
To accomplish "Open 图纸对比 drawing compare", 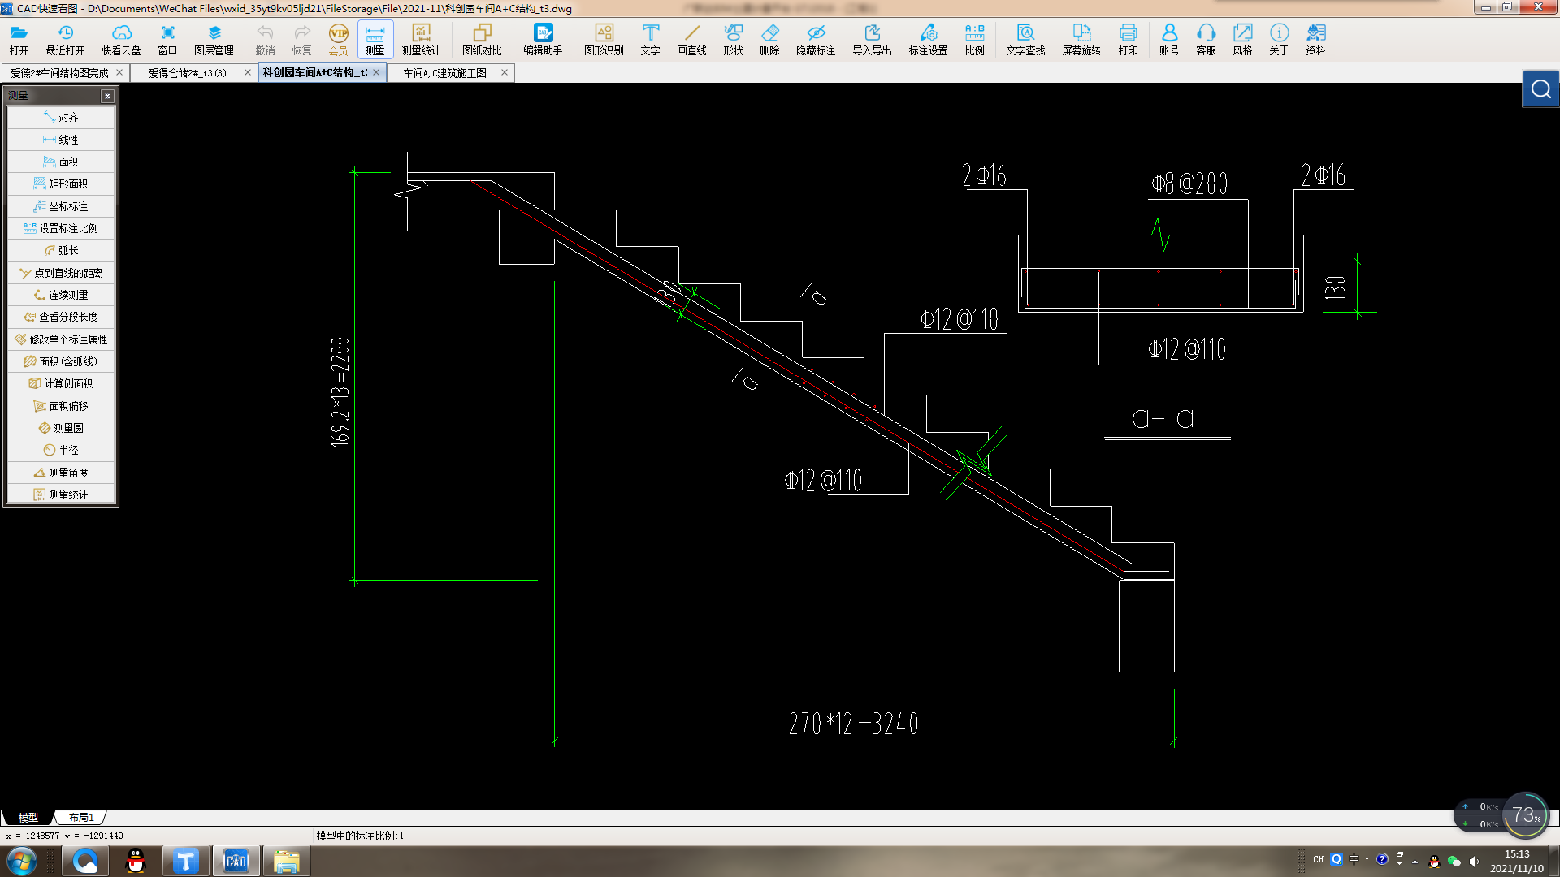I will pyautogui.click(x=482, y=40).
